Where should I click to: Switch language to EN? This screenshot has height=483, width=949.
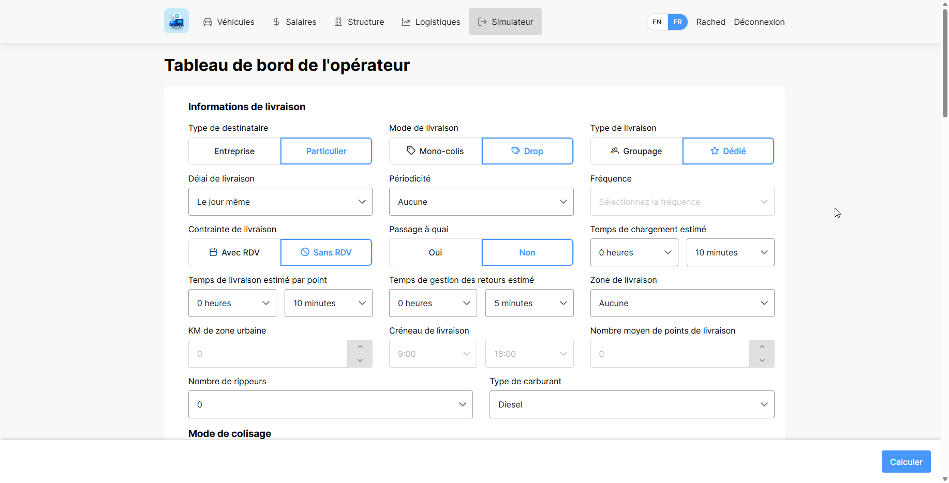pos(657,22)
